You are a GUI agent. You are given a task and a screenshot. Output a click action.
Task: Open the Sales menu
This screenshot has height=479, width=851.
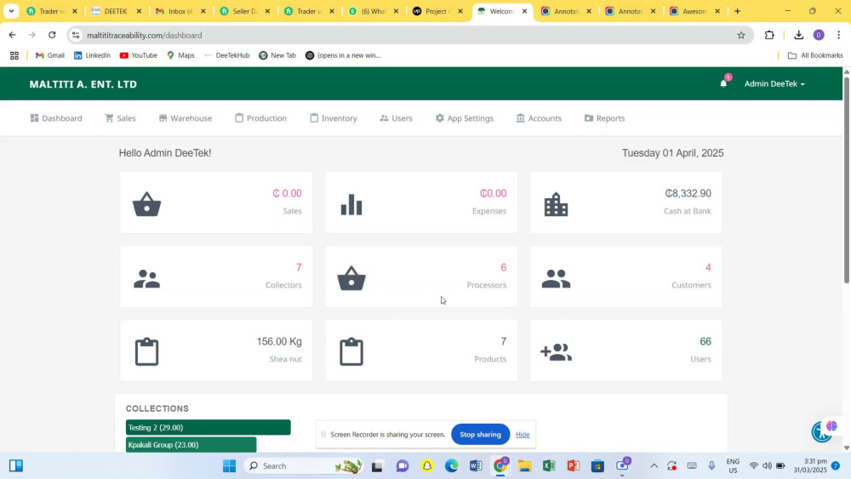click(x=121, y=118)
